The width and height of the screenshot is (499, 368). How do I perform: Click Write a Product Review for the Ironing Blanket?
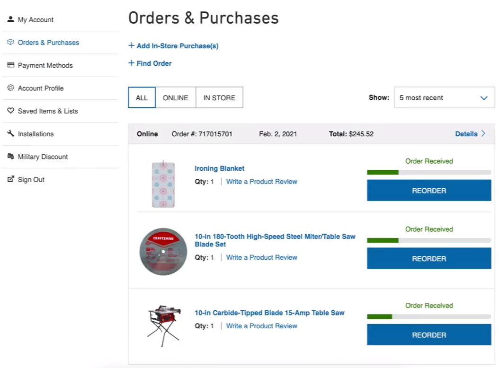pyautogui.click(x=261, y=181)
